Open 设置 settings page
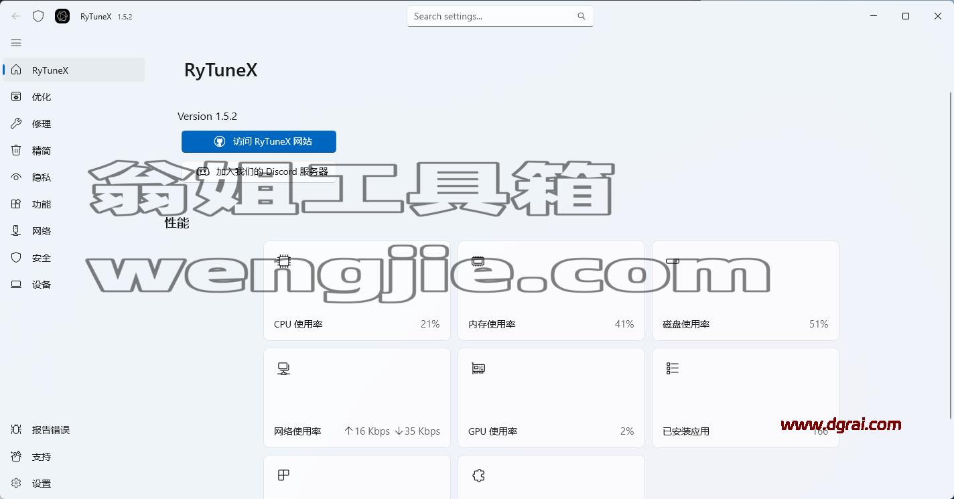954x499 pixels. [74, 483]
